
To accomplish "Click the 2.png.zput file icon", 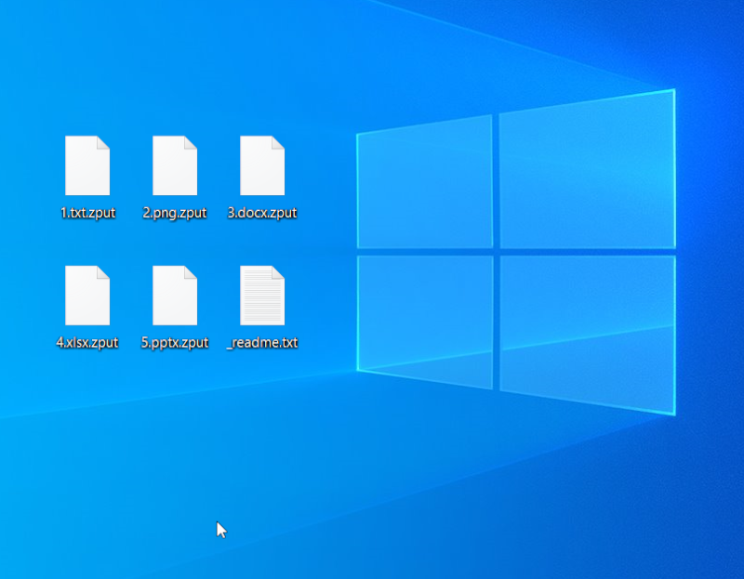I will pyautogui.click(x=175, y=165).
